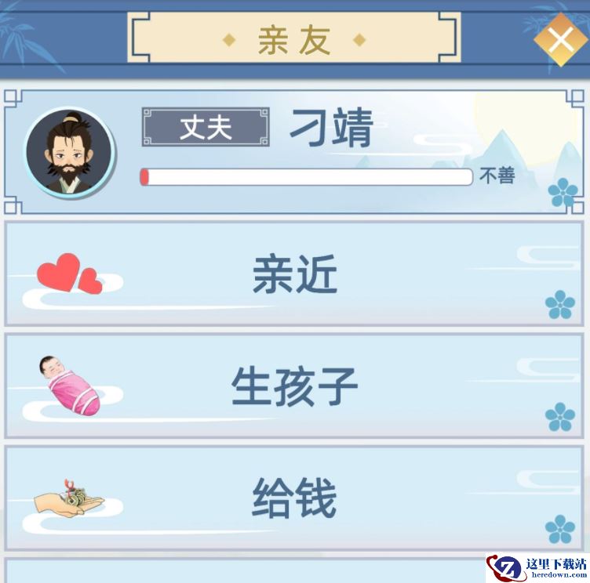
Task: Click the 亲友 title banner
Action: 294,38
